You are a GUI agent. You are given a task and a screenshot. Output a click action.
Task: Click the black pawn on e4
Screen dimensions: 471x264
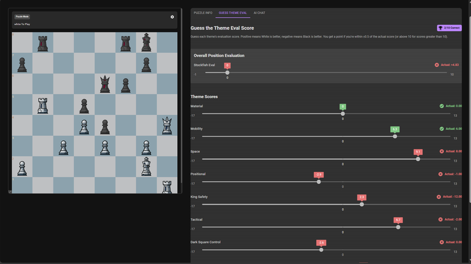click(105, 126)
